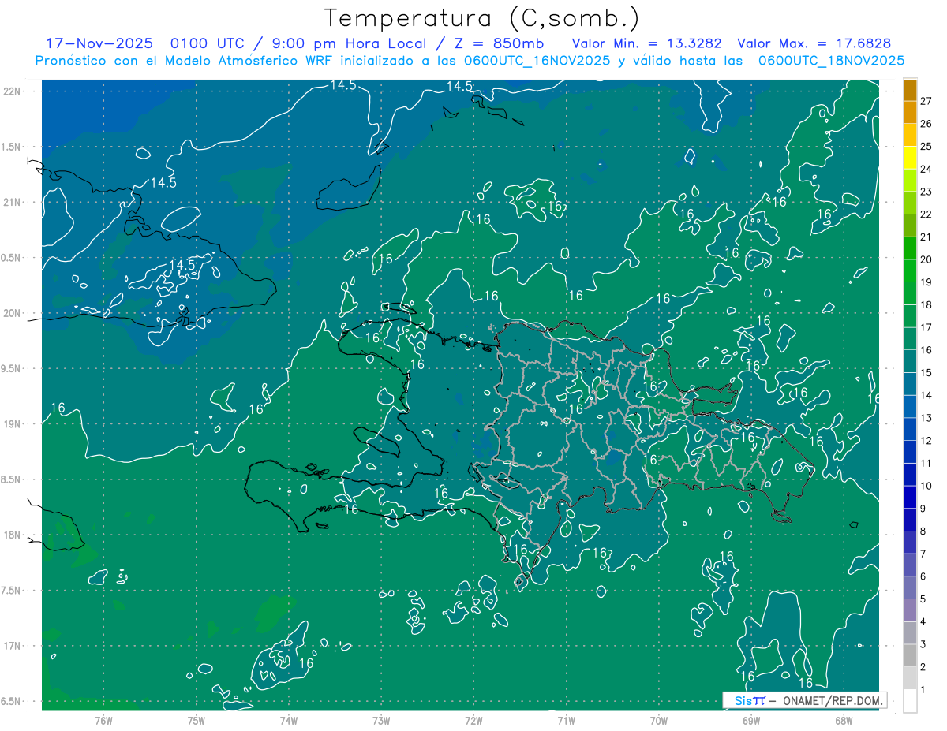Click the '21N' latitude axis label
947x731 pixels.
13,202
